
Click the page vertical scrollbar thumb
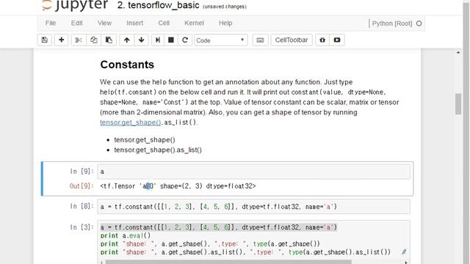click(x=458, y=104)
